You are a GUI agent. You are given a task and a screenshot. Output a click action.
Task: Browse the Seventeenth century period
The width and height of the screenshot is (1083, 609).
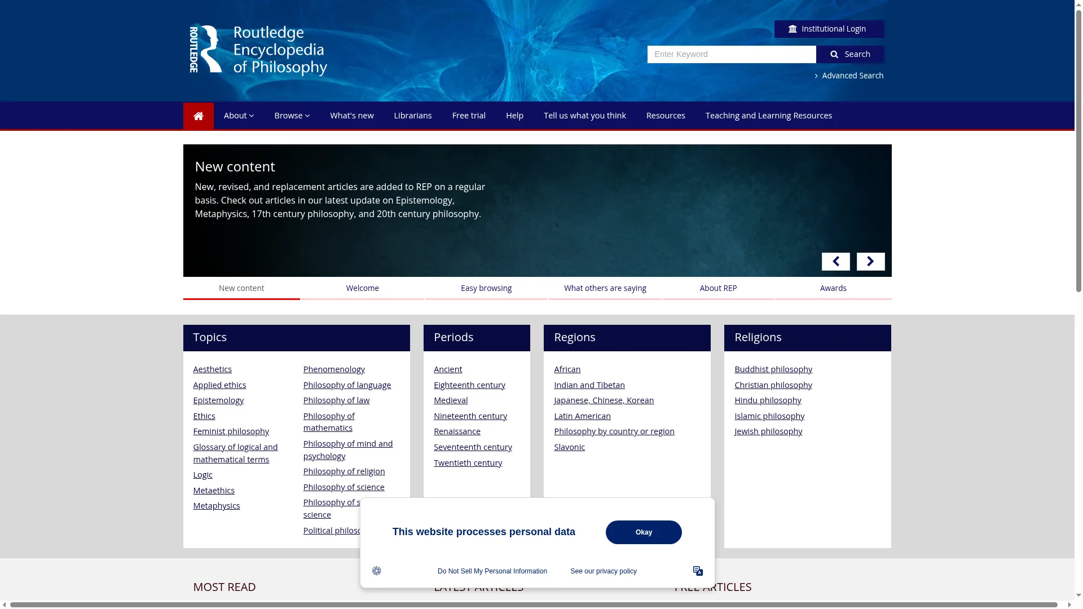pos(473,447)
